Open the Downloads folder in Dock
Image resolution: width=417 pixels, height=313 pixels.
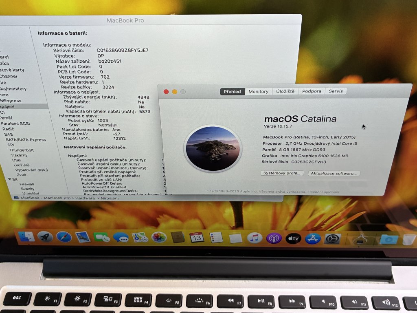388,239
